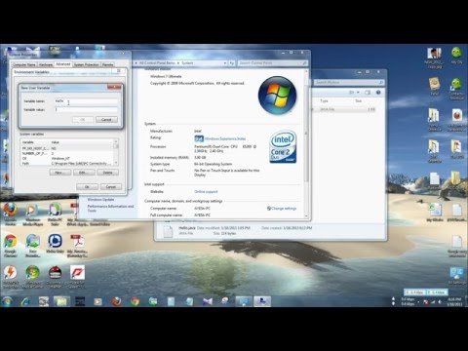Open the red Need for Speed desktop icon
Viewport: 468px width, 351px height.
point(77,276)
